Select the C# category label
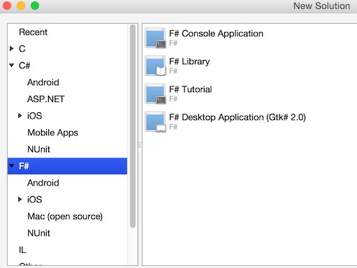 click(24, 66)
